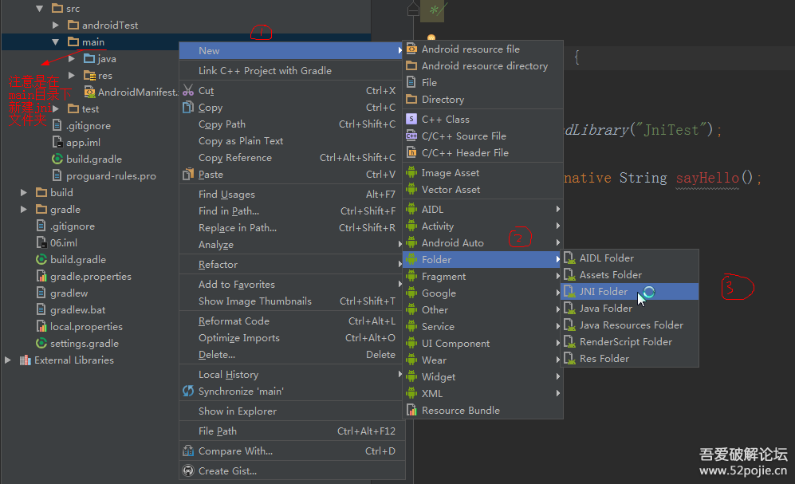The width and height of the screenshot is (795, 484).
Task: Click the Resource Bundle icon
Action: click(411, 410)
